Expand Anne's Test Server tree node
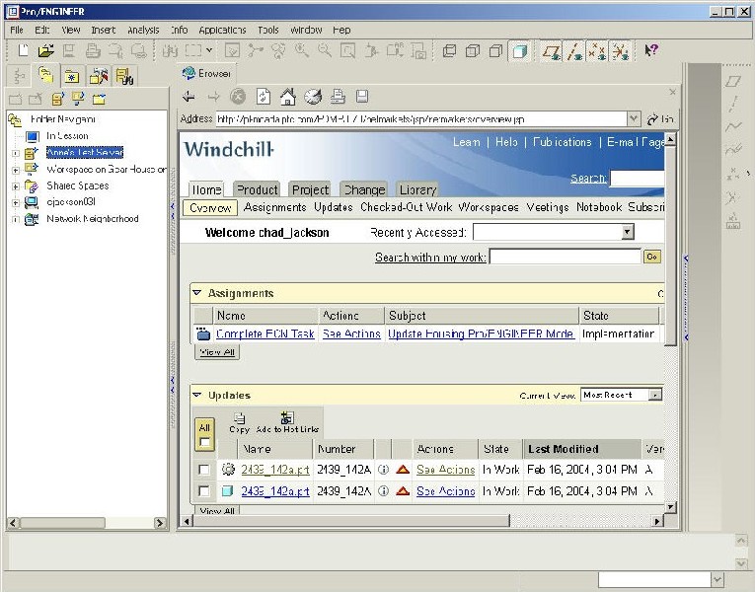This screenshot has width=755, height=592. (16, 154)
